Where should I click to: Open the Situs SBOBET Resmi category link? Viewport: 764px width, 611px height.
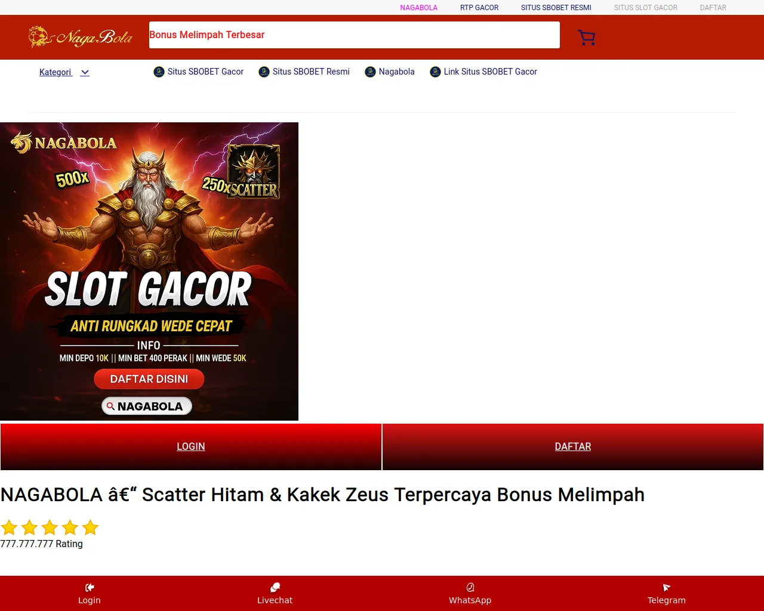tap(311, 72)
